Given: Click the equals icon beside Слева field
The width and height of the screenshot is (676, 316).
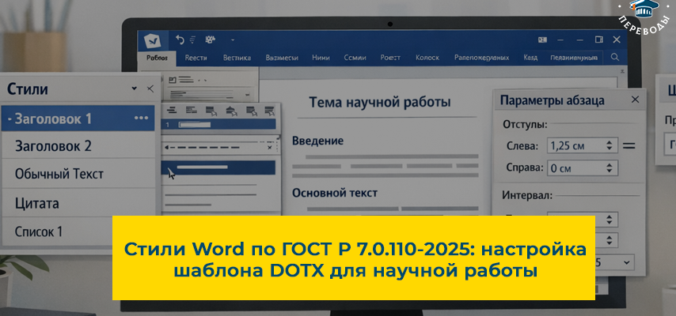Looking at the screenshot, I should [x=629, y=146].
